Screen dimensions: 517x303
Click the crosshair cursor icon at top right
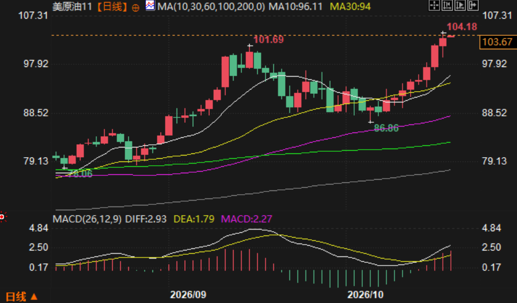tap(434, 5)
